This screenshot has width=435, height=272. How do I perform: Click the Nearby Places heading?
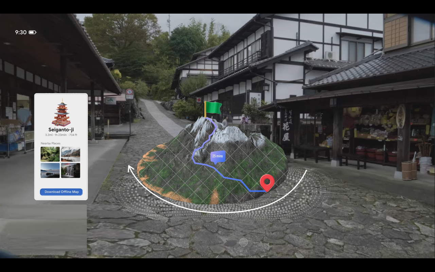pyautogui.click(x=50, y=143)
